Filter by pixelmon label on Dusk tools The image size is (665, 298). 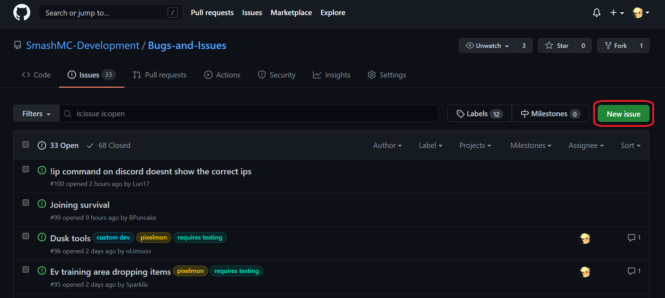point(154,237)
